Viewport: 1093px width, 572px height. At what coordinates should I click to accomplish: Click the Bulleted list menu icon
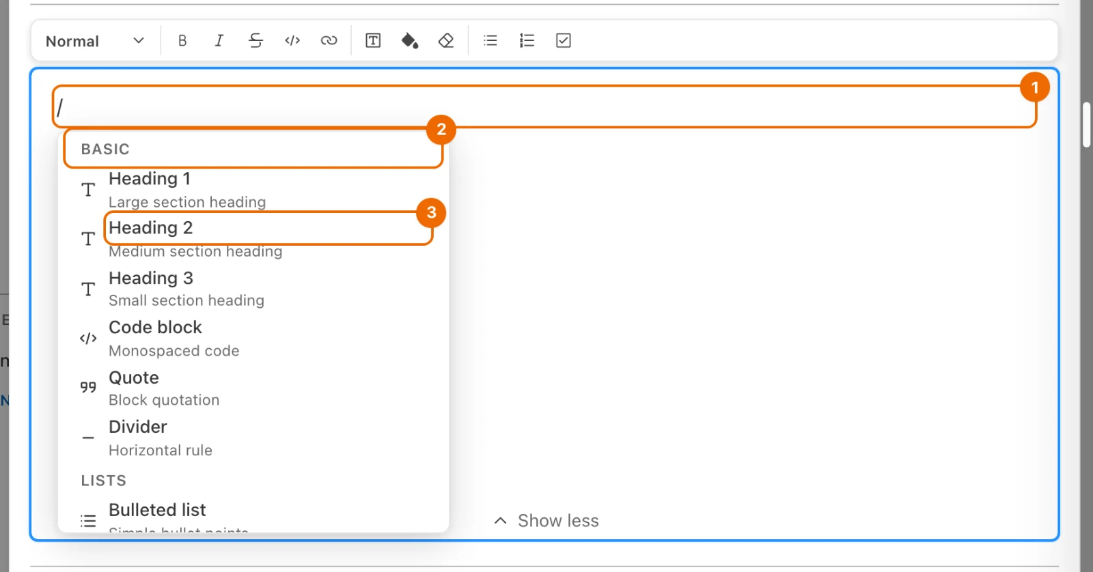[88, 521]
